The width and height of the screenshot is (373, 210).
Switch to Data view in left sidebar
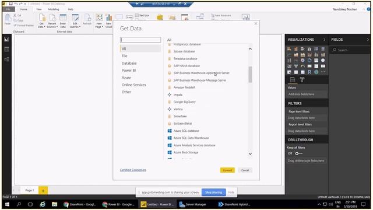[6, 49]
